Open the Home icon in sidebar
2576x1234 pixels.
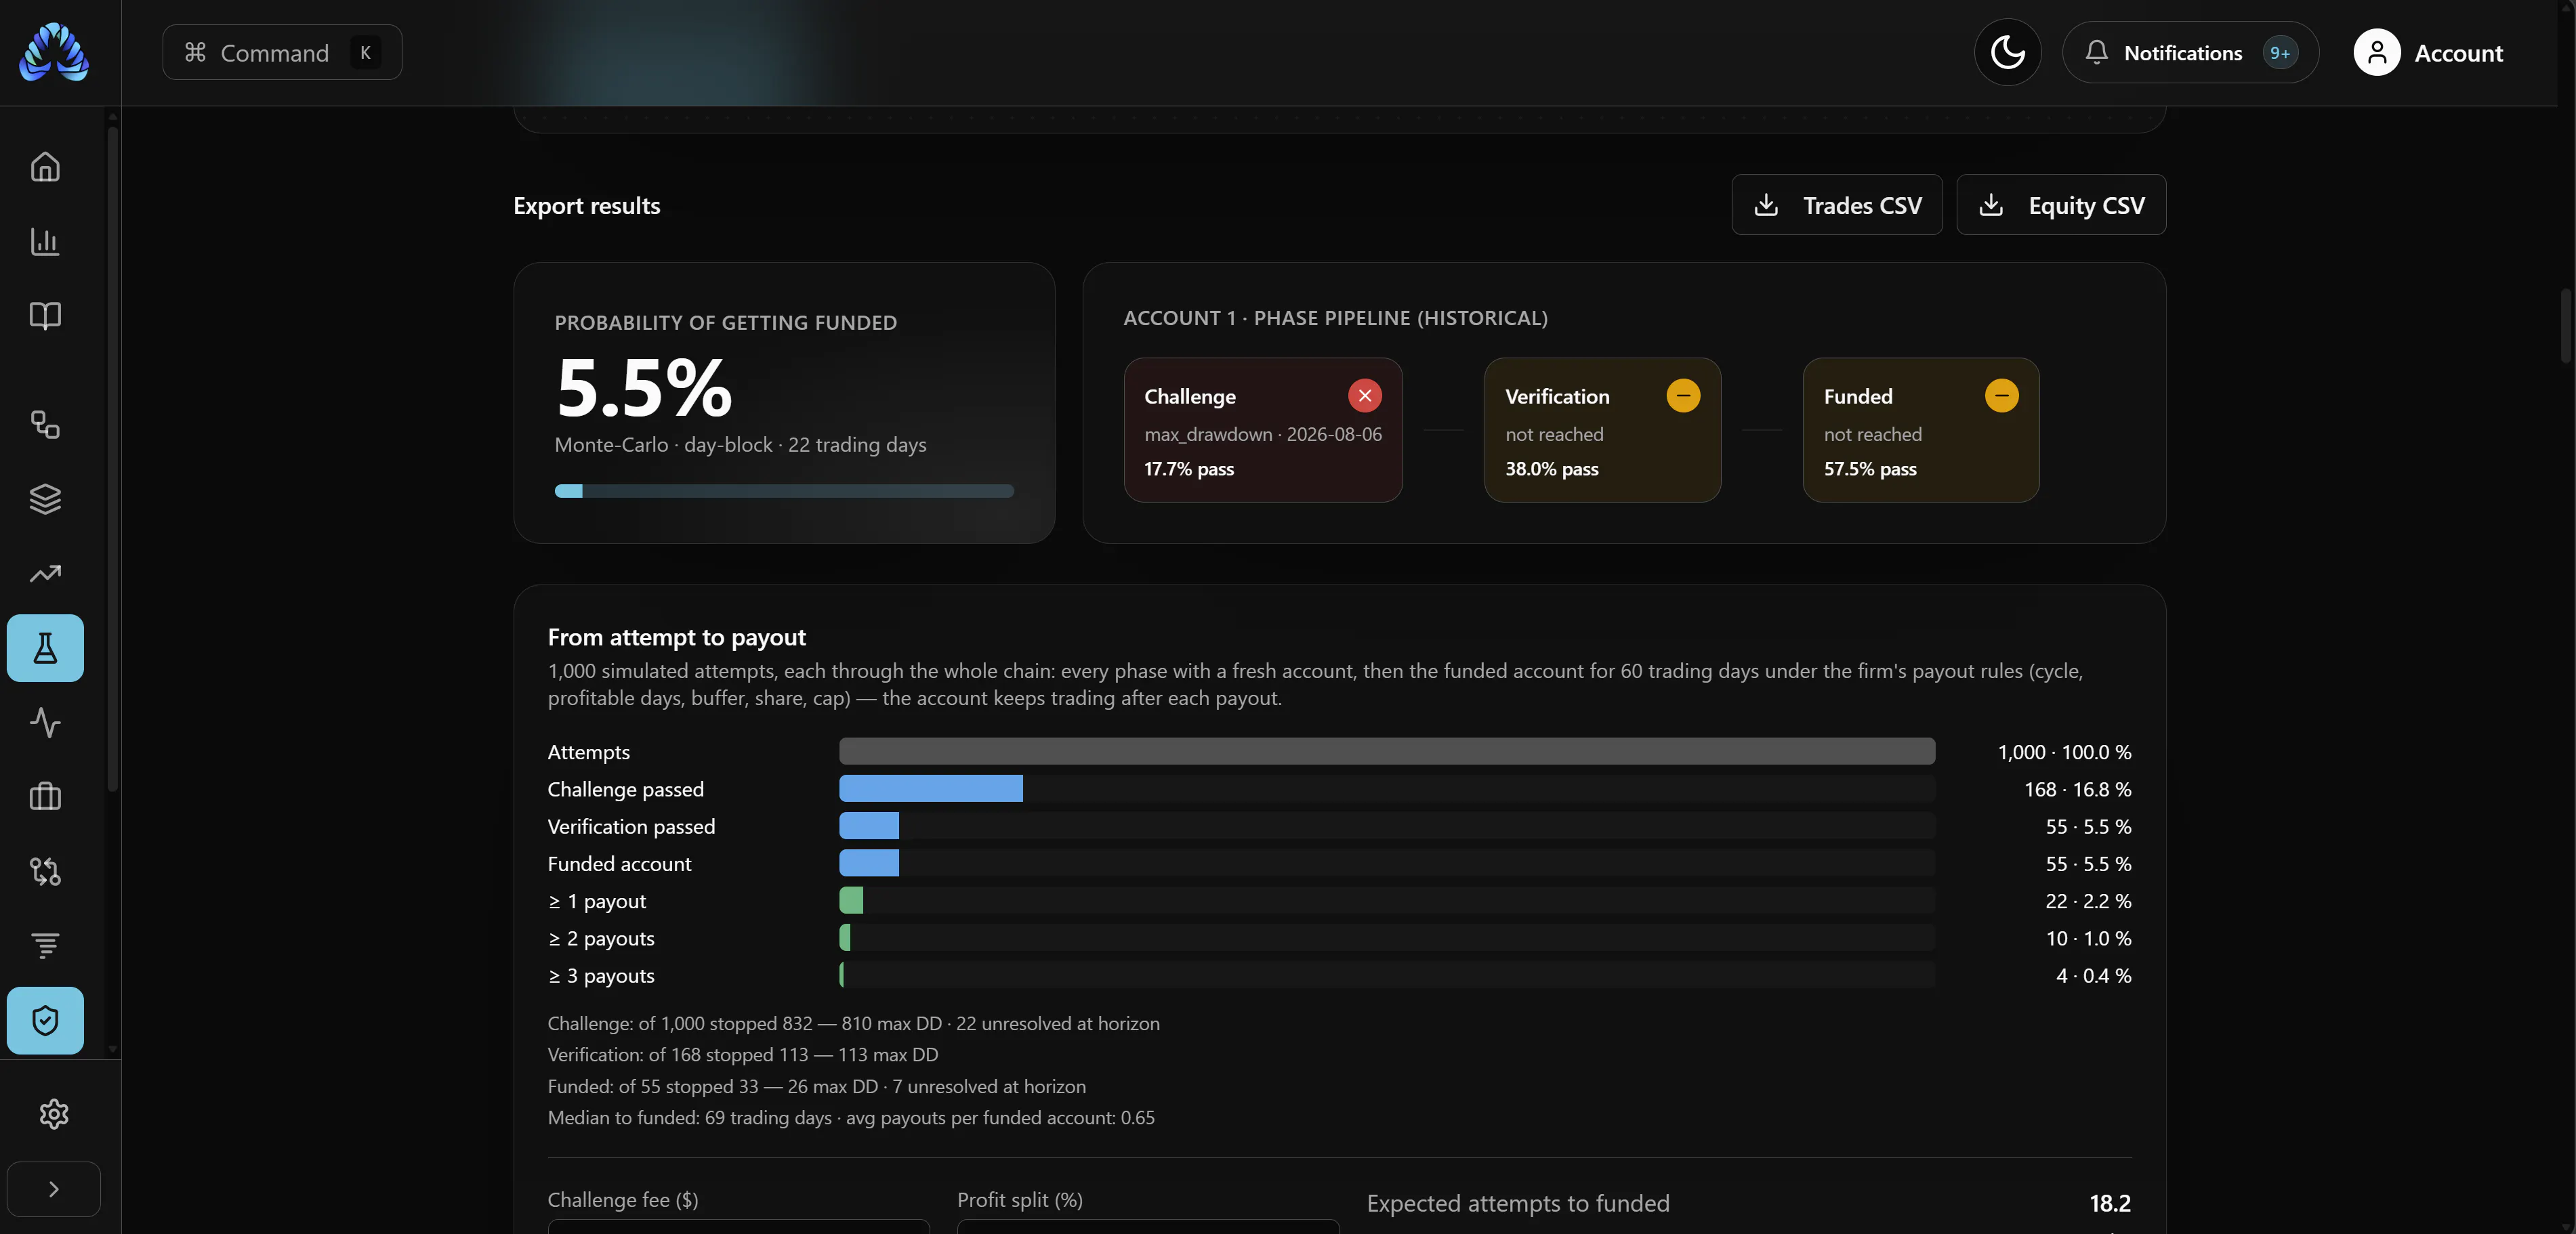pyautogui.click(x=45, y=166)
